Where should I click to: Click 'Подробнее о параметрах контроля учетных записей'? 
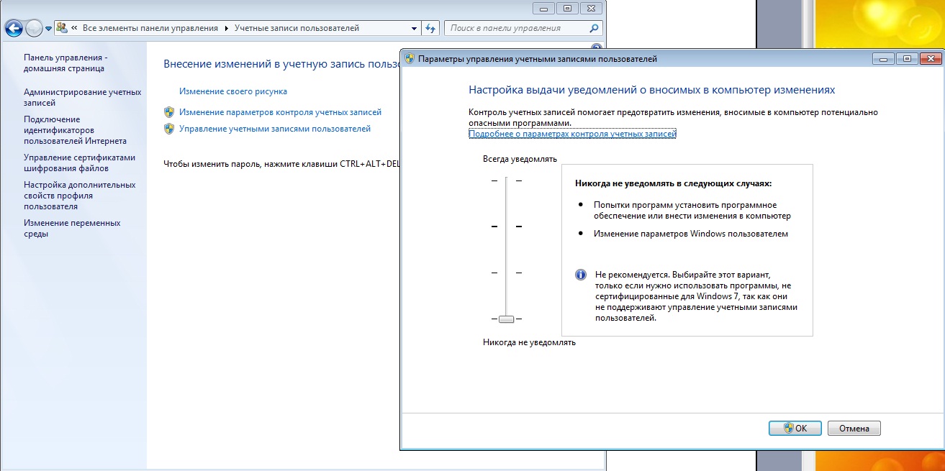(572, 134)
